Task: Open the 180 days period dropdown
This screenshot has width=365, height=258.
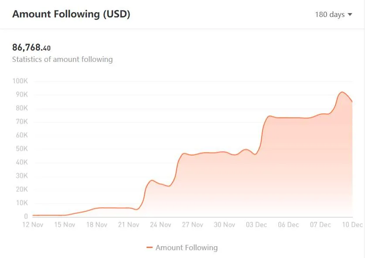Action: tap(333, 14)
